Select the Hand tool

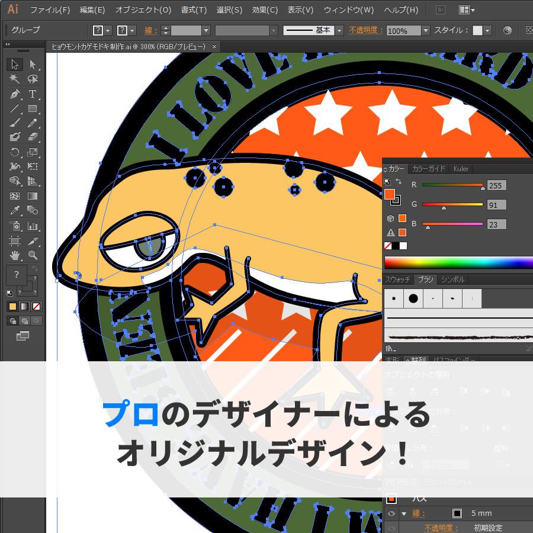(15, 255)
